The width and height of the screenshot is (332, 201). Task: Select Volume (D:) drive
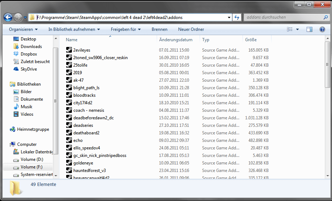click(x=32, y=159)
